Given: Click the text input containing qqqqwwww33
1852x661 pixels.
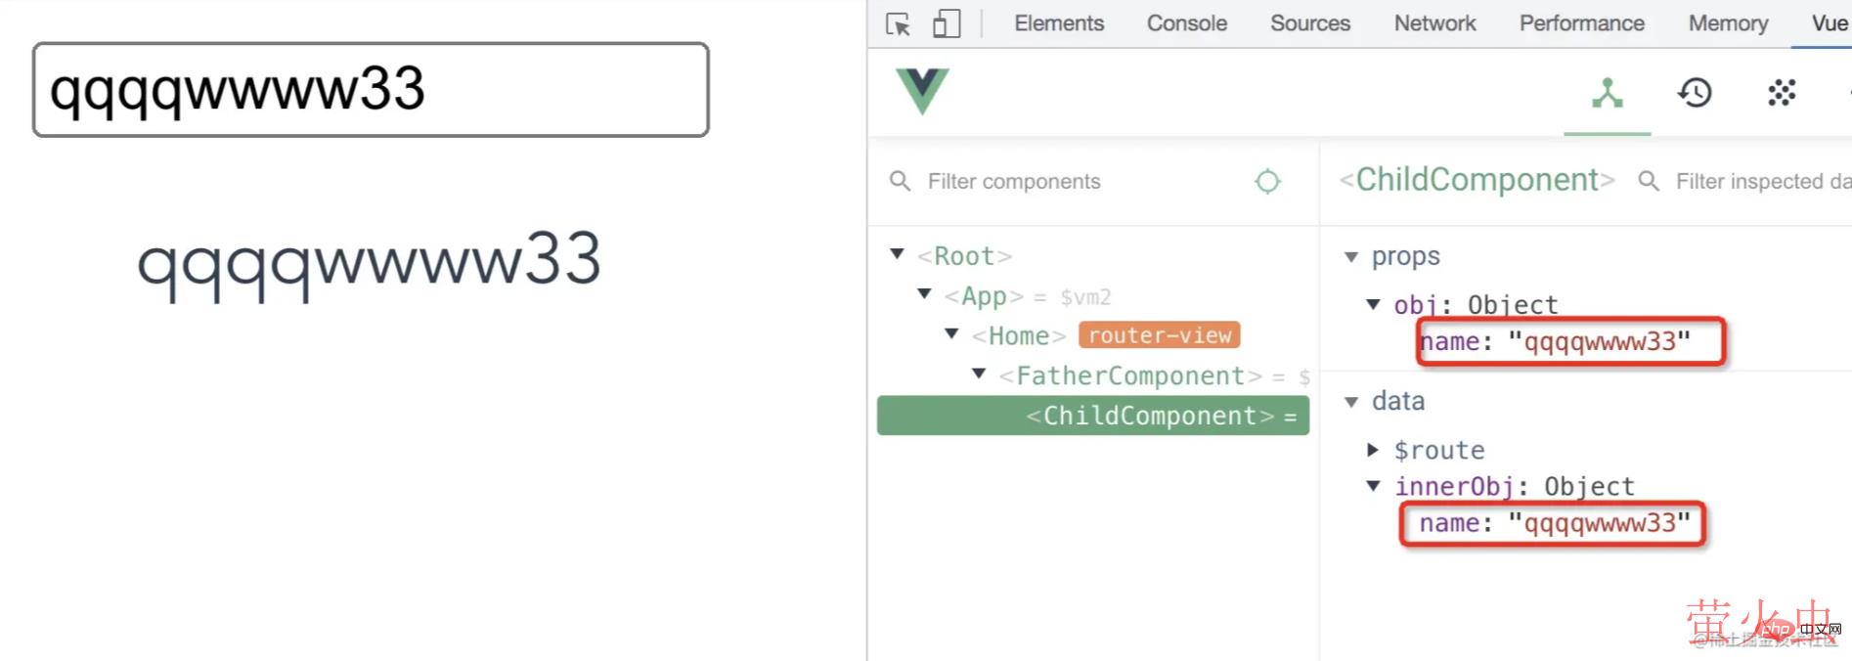Looking at the screenshot, I should [x=371, y=90].
